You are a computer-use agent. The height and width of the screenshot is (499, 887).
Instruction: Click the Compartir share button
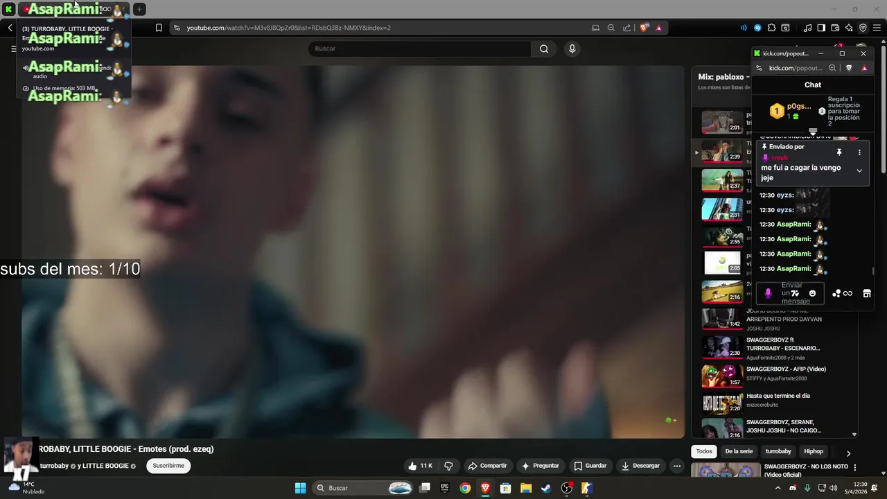click(487, 466)
